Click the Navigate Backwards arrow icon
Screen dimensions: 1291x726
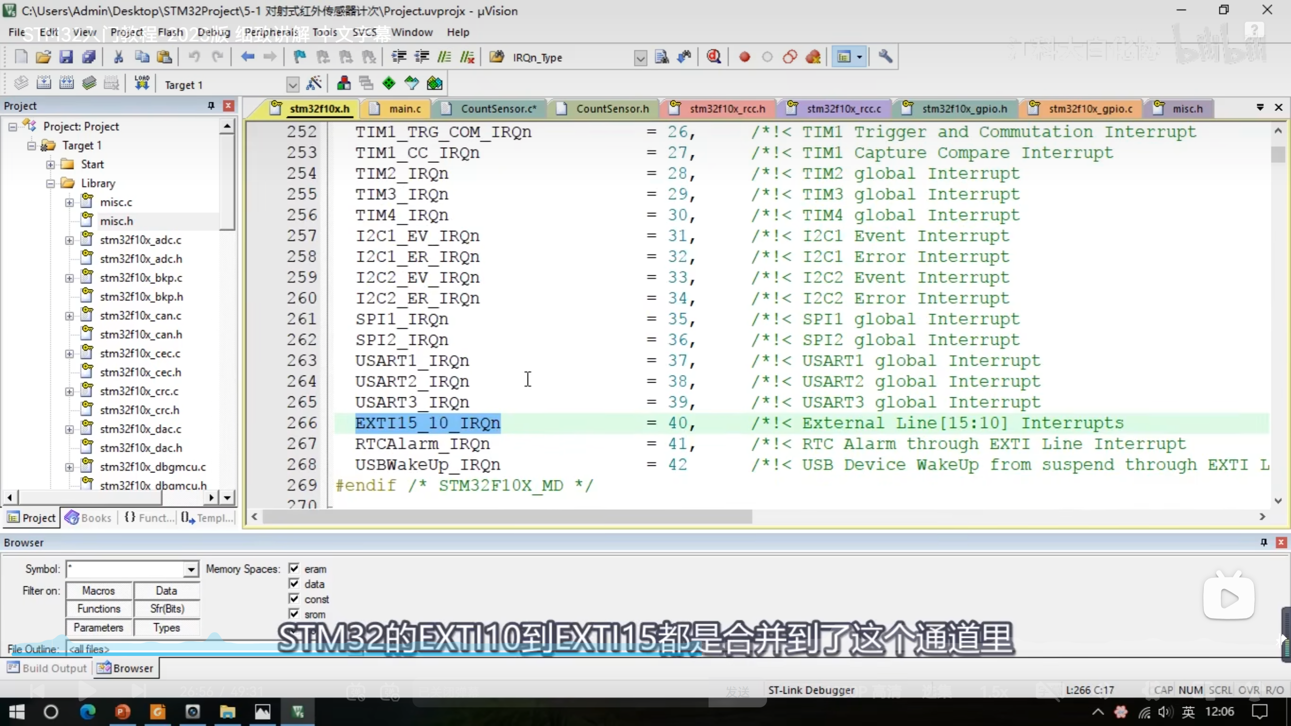(247, 57)
